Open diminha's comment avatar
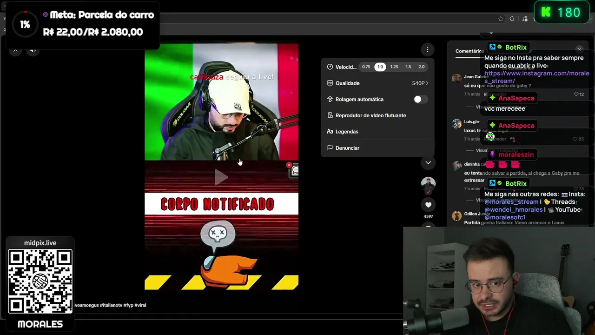This screenshot has height=335, width=595. (456, 165)
